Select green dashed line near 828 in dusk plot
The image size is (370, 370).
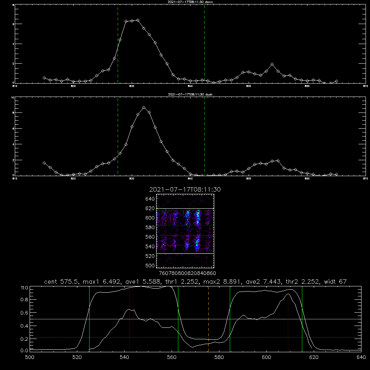118,137
